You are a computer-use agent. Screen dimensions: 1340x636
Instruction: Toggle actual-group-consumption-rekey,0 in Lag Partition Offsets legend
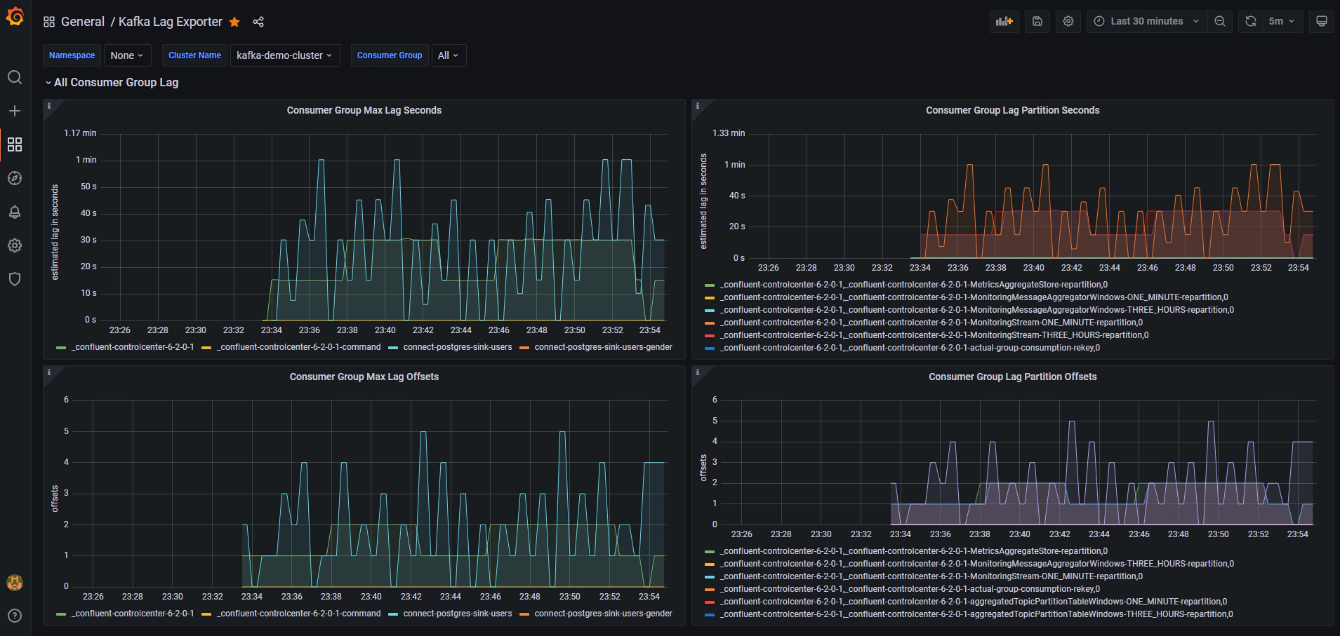click(910, 589)
